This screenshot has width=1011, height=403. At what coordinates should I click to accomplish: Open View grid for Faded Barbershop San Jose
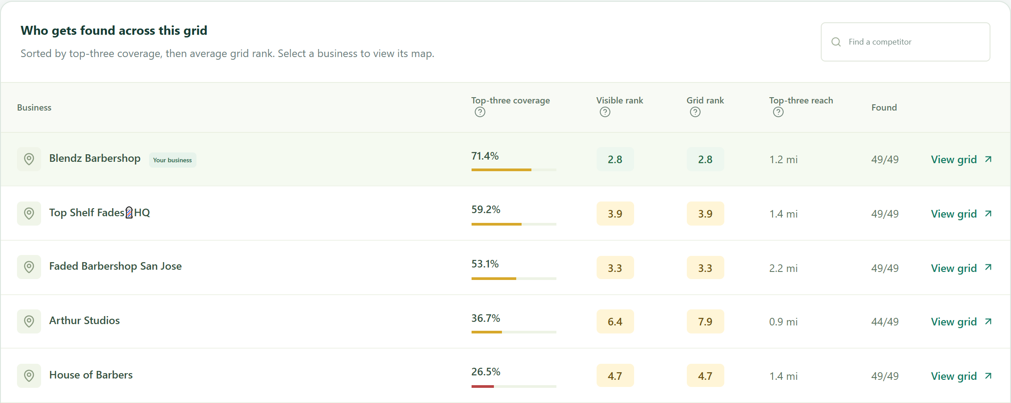tap(961, 268)
